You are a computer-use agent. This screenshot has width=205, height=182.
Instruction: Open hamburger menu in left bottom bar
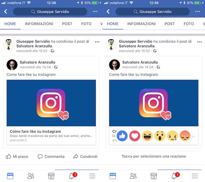92,176
